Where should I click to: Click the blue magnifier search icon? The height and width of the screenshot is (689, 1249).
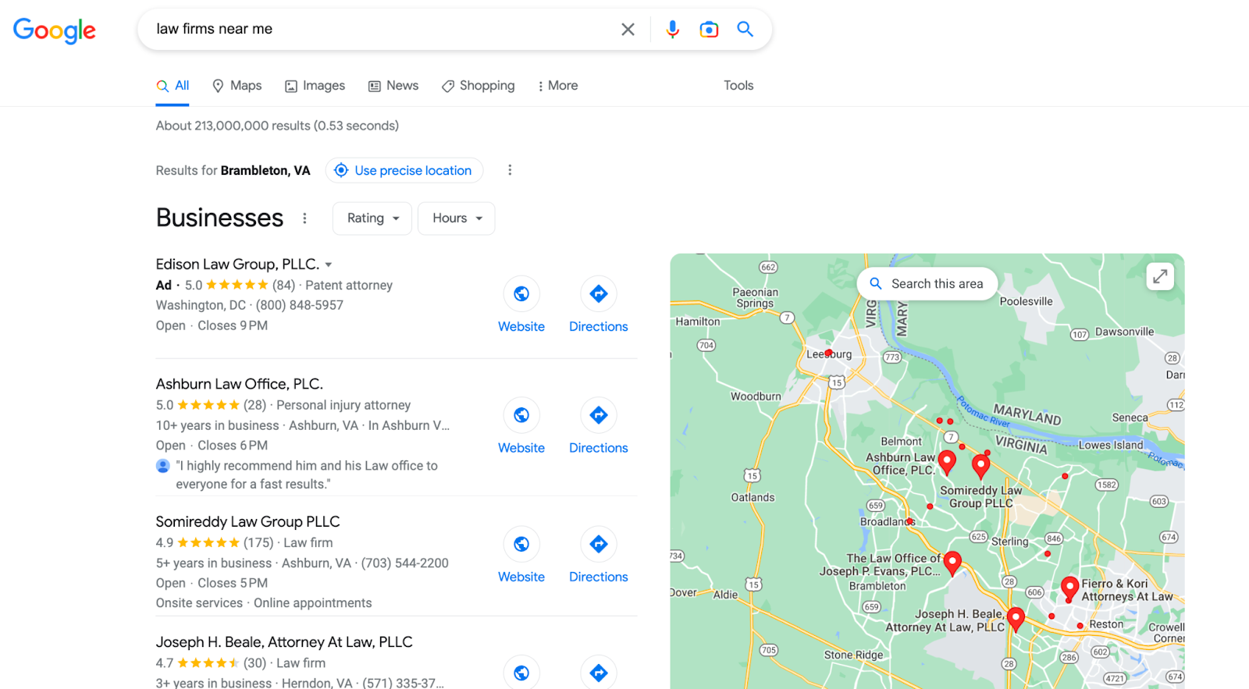745,30
